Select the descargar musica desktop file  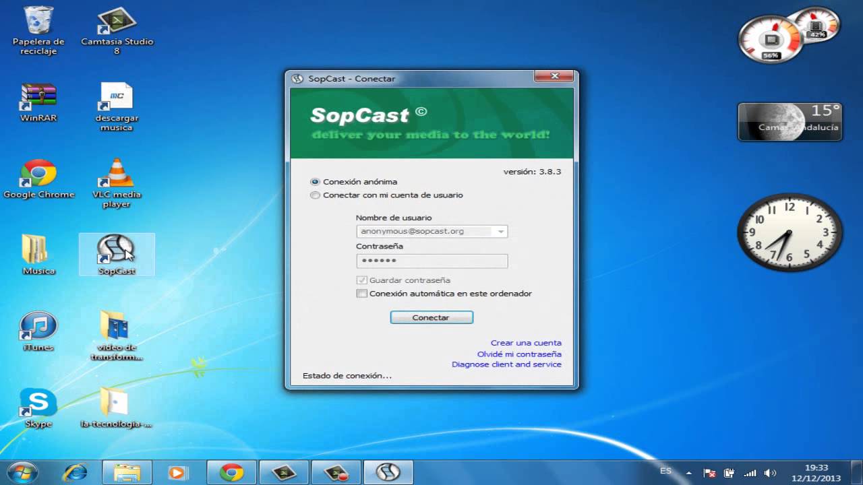(x=117, y=107)
